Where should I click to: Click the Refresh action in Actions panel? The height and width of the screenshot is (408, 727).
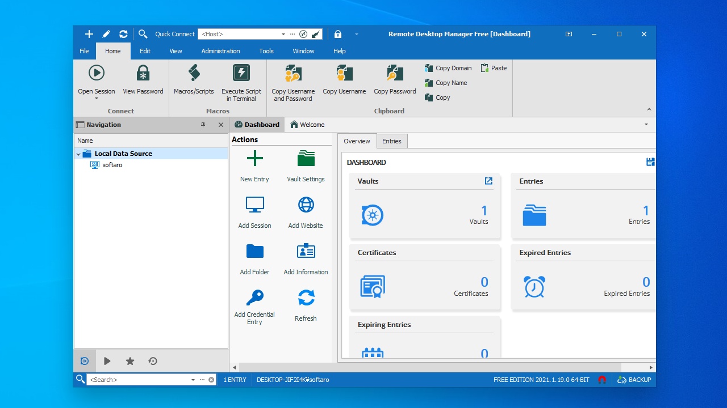(306, 305)
